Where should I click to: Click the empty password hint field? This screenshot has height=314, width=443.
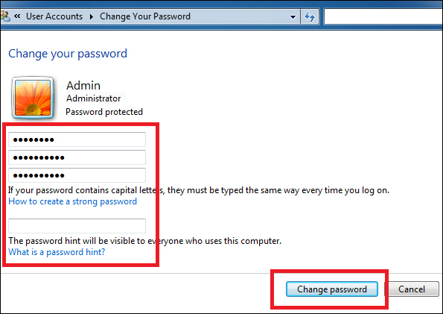(77, 226)
